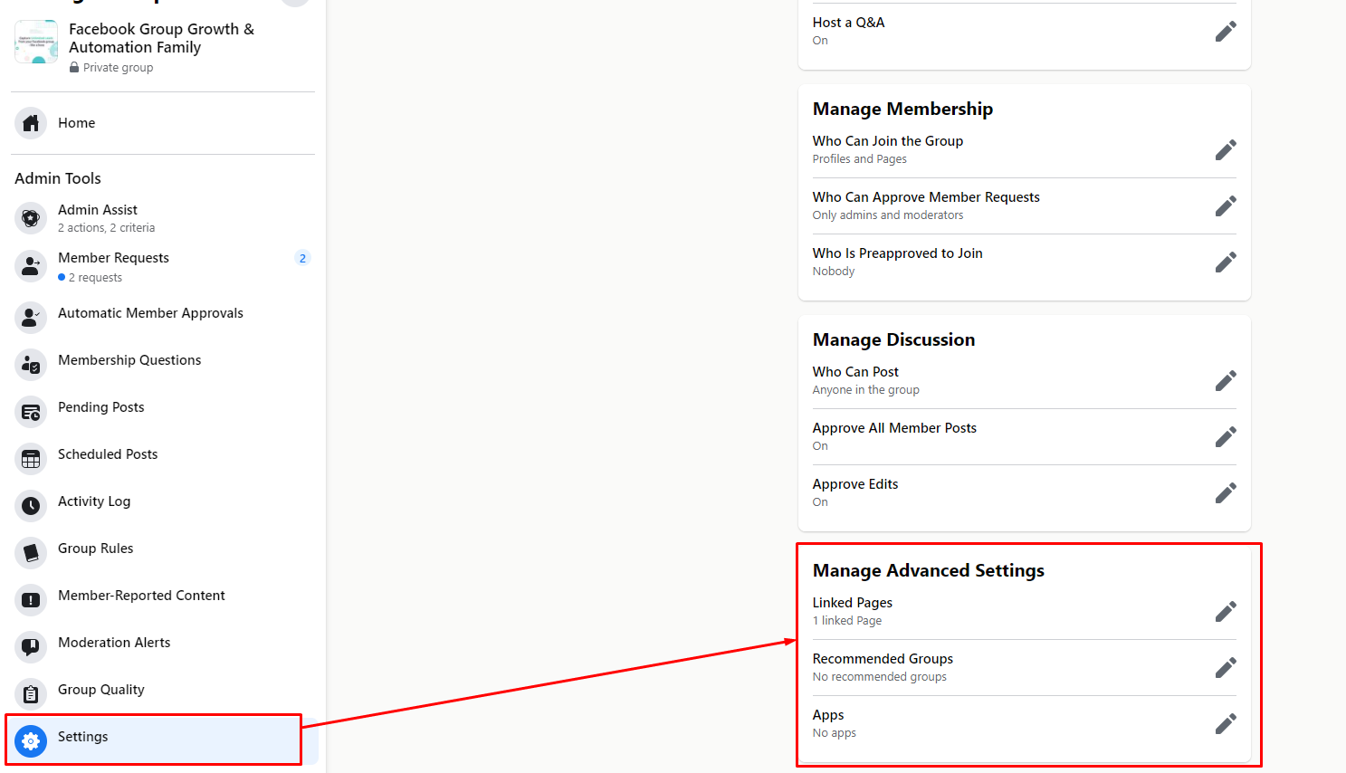Image resolution: width=1346 pixels, height=773 pixels.
Task: Open the Pending Posts section
Action: (100, 407)
